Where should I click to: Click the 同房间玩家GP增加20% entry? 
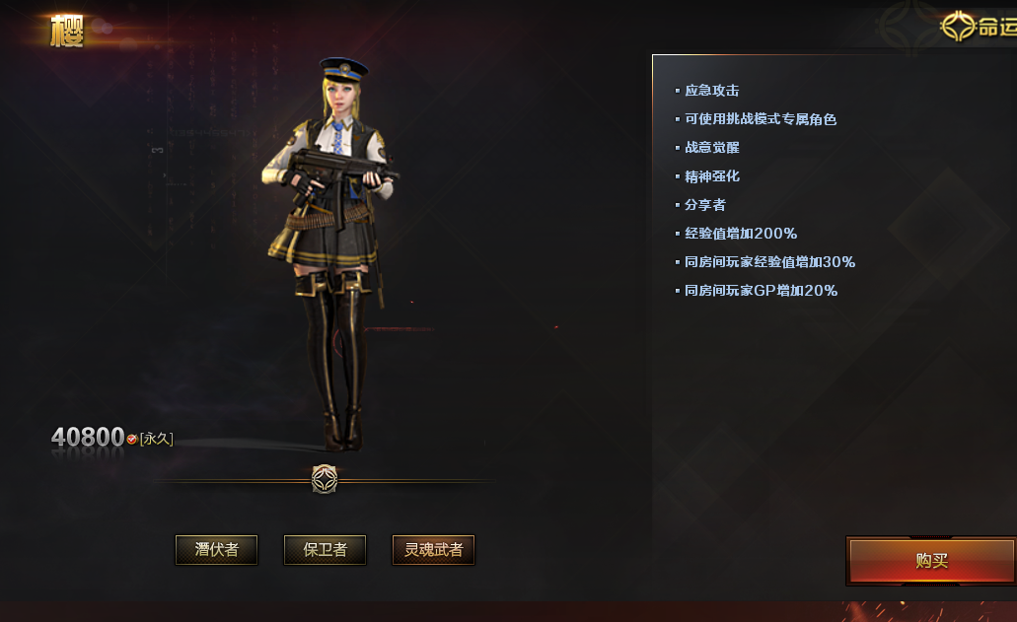click(761, 290)
